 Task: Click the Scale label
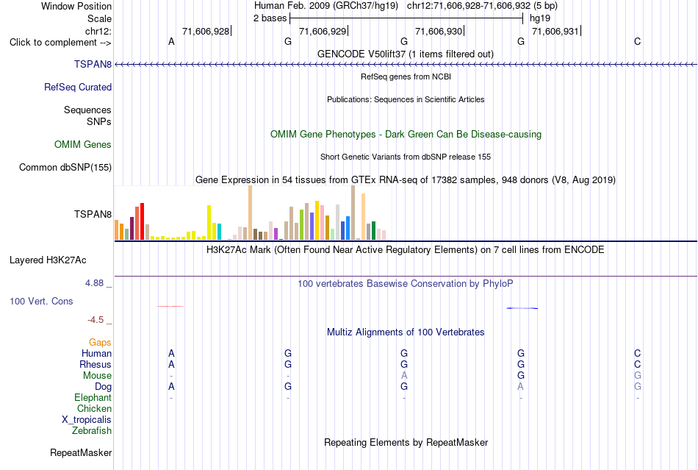(100, 18)
